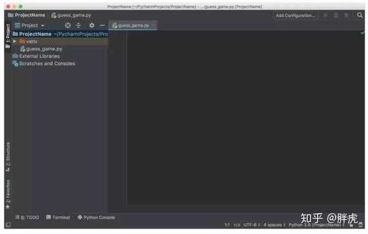Click inside the empty code editor area
368x234 pixels.
point(245,118)
